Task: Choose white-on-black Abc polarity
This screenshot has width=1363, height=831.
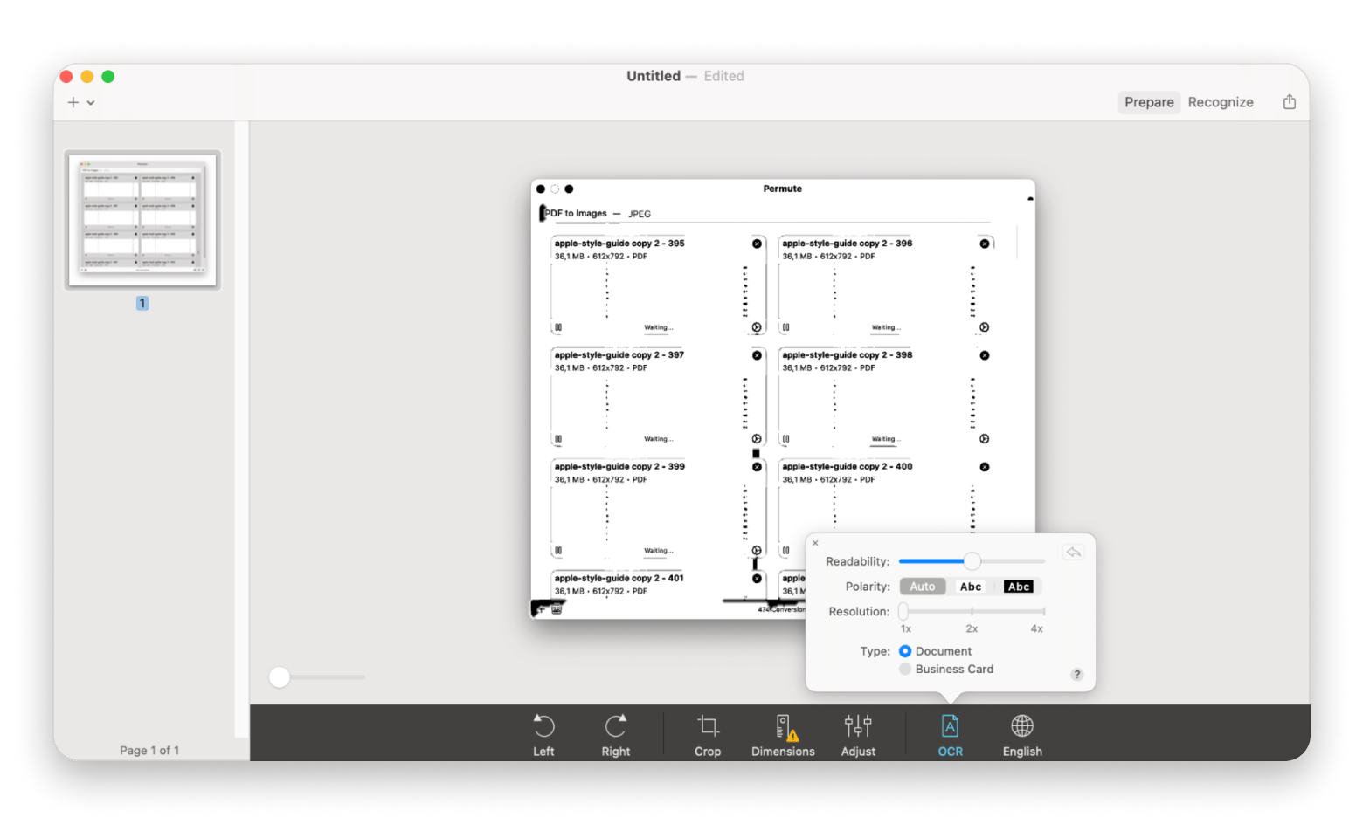Action: tap(1019, 587)
